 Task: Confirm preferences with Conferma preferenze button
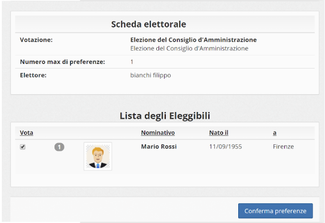(x=275, y=211)
